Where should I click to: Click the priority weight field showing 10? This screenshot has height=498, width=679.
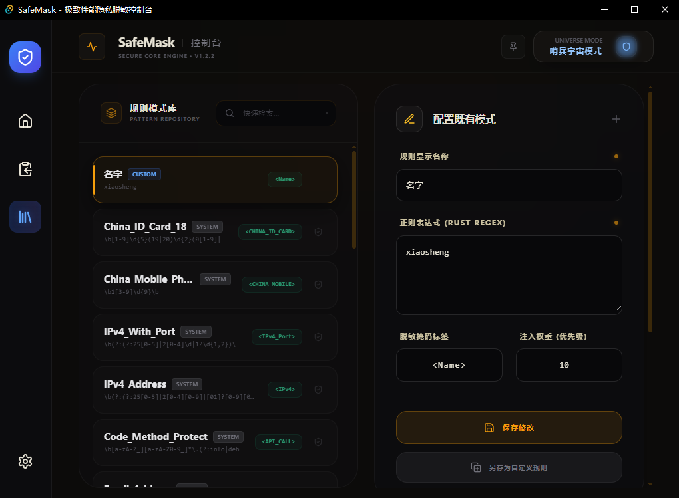(x=568, y=365)
